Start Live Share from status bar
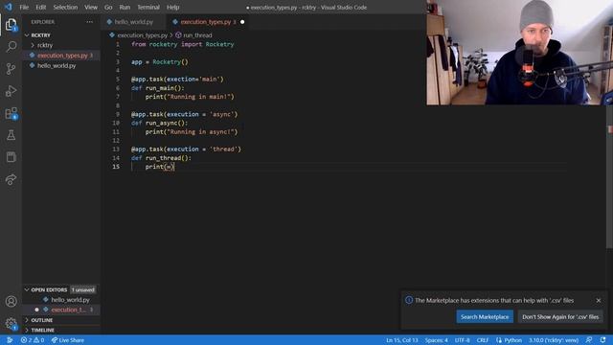 point(68,340)
